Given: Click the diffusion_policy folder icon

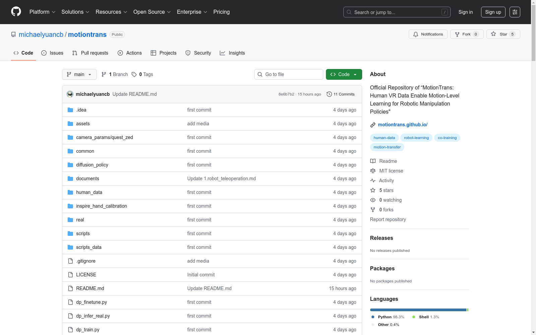Looking at the screenshot, I should [70, 165].
